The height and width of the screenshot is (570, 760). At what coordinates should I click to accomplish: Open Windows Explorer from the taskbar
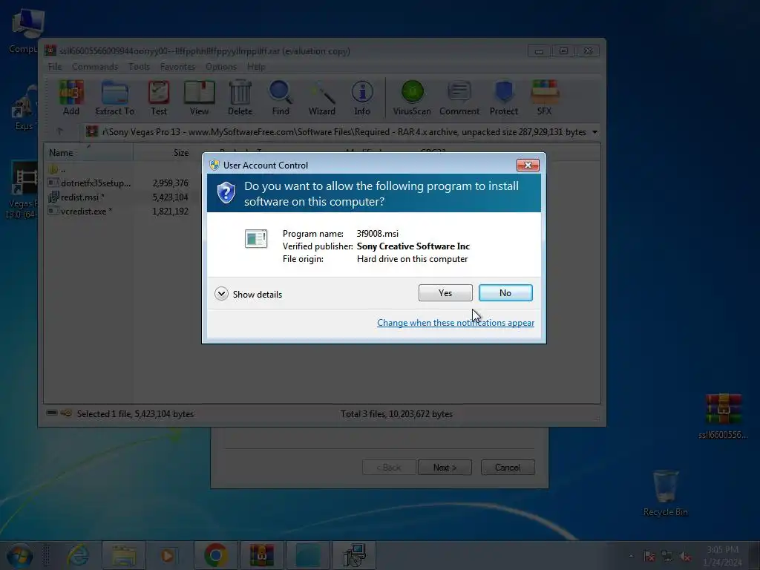point(124,555)
